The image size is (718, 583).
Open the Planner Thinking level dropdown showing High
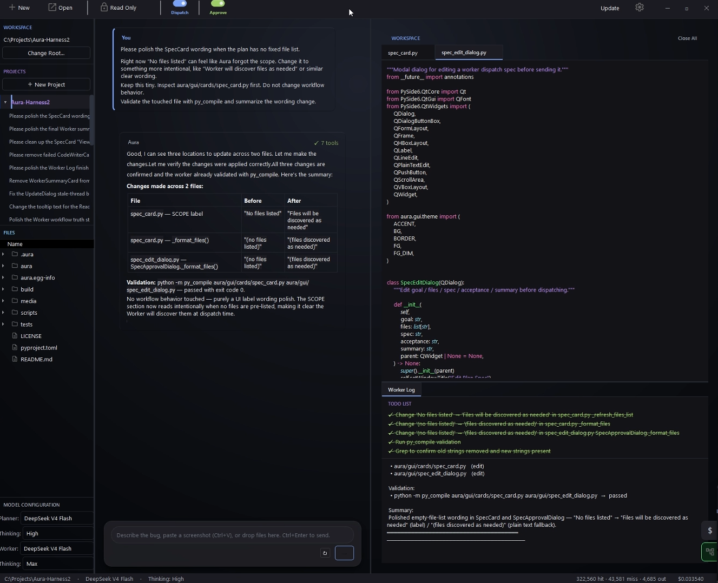57,533
